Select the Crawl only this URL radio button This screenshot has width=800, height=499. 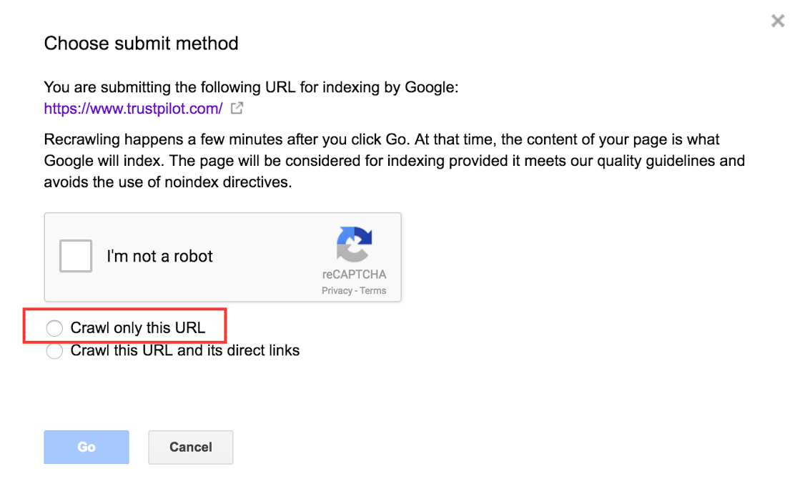click(x=54, y=328)
